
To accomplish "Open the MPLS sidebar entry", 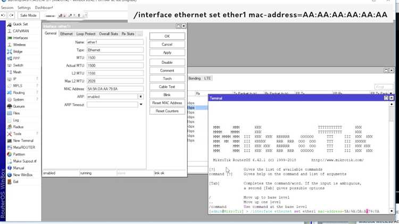I will (x=18, y=86).
